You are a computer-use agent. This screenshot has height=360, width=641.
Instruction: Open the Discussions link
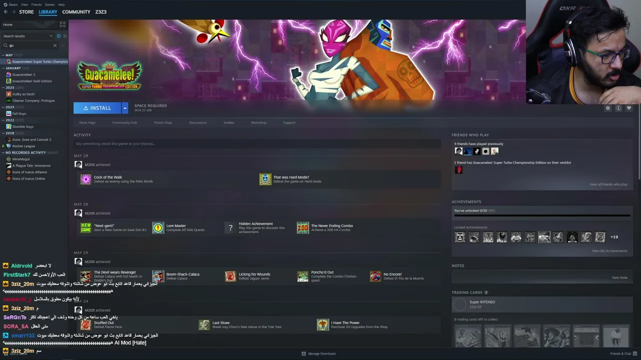198,122
